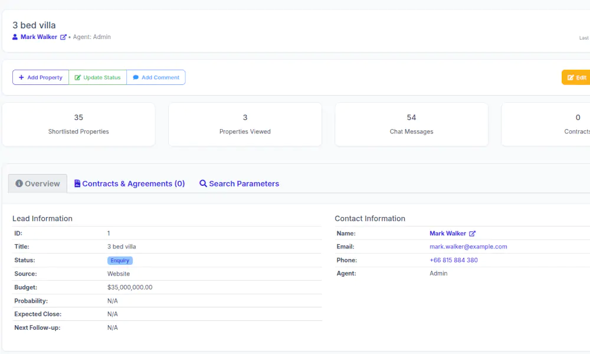Image resolution: width=590 pixels, height=354 pixels.
Task: Click the Shortlisted Properties stat card
Action: pyautogui.click(x=78, y=124)
